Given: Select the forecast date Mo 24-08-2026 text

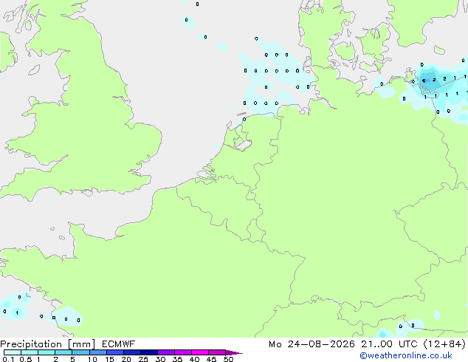Looking at the screenshot, I should pos(312,344).
